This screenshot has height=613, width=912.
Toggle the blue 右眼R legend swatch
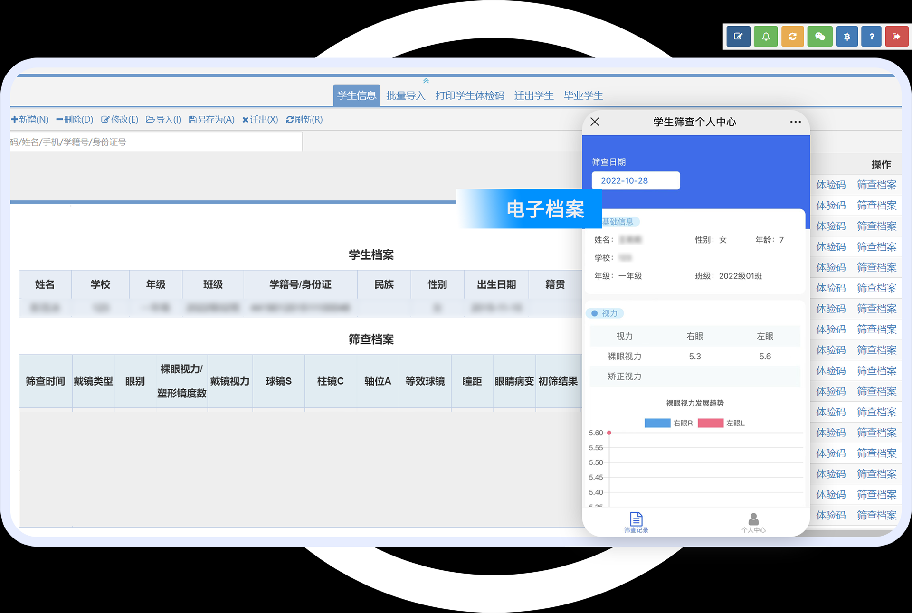click(x=657, y=423)
